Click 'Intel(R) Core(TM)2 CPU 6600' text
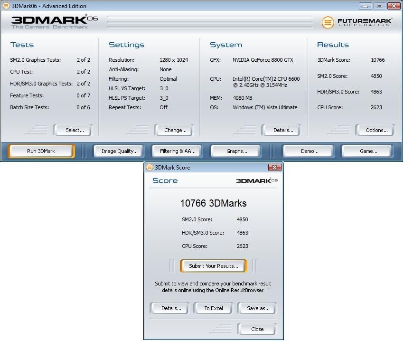Image resolution: width=404 pixels, height=341 pixels. 266,79
